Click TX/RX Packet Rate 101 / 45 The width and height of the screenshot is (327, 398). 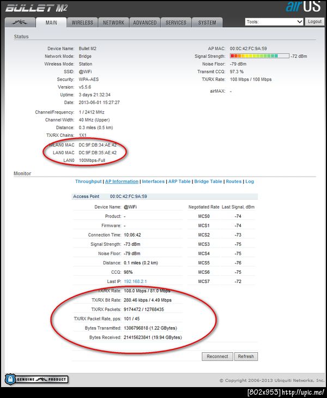coord(132,319)
